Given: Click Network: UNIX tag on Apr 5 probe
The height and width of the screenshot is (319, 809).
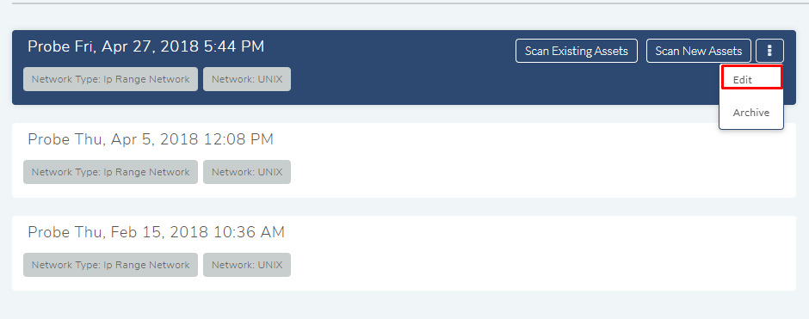Looking at the screenshot, I should [247, 172].
